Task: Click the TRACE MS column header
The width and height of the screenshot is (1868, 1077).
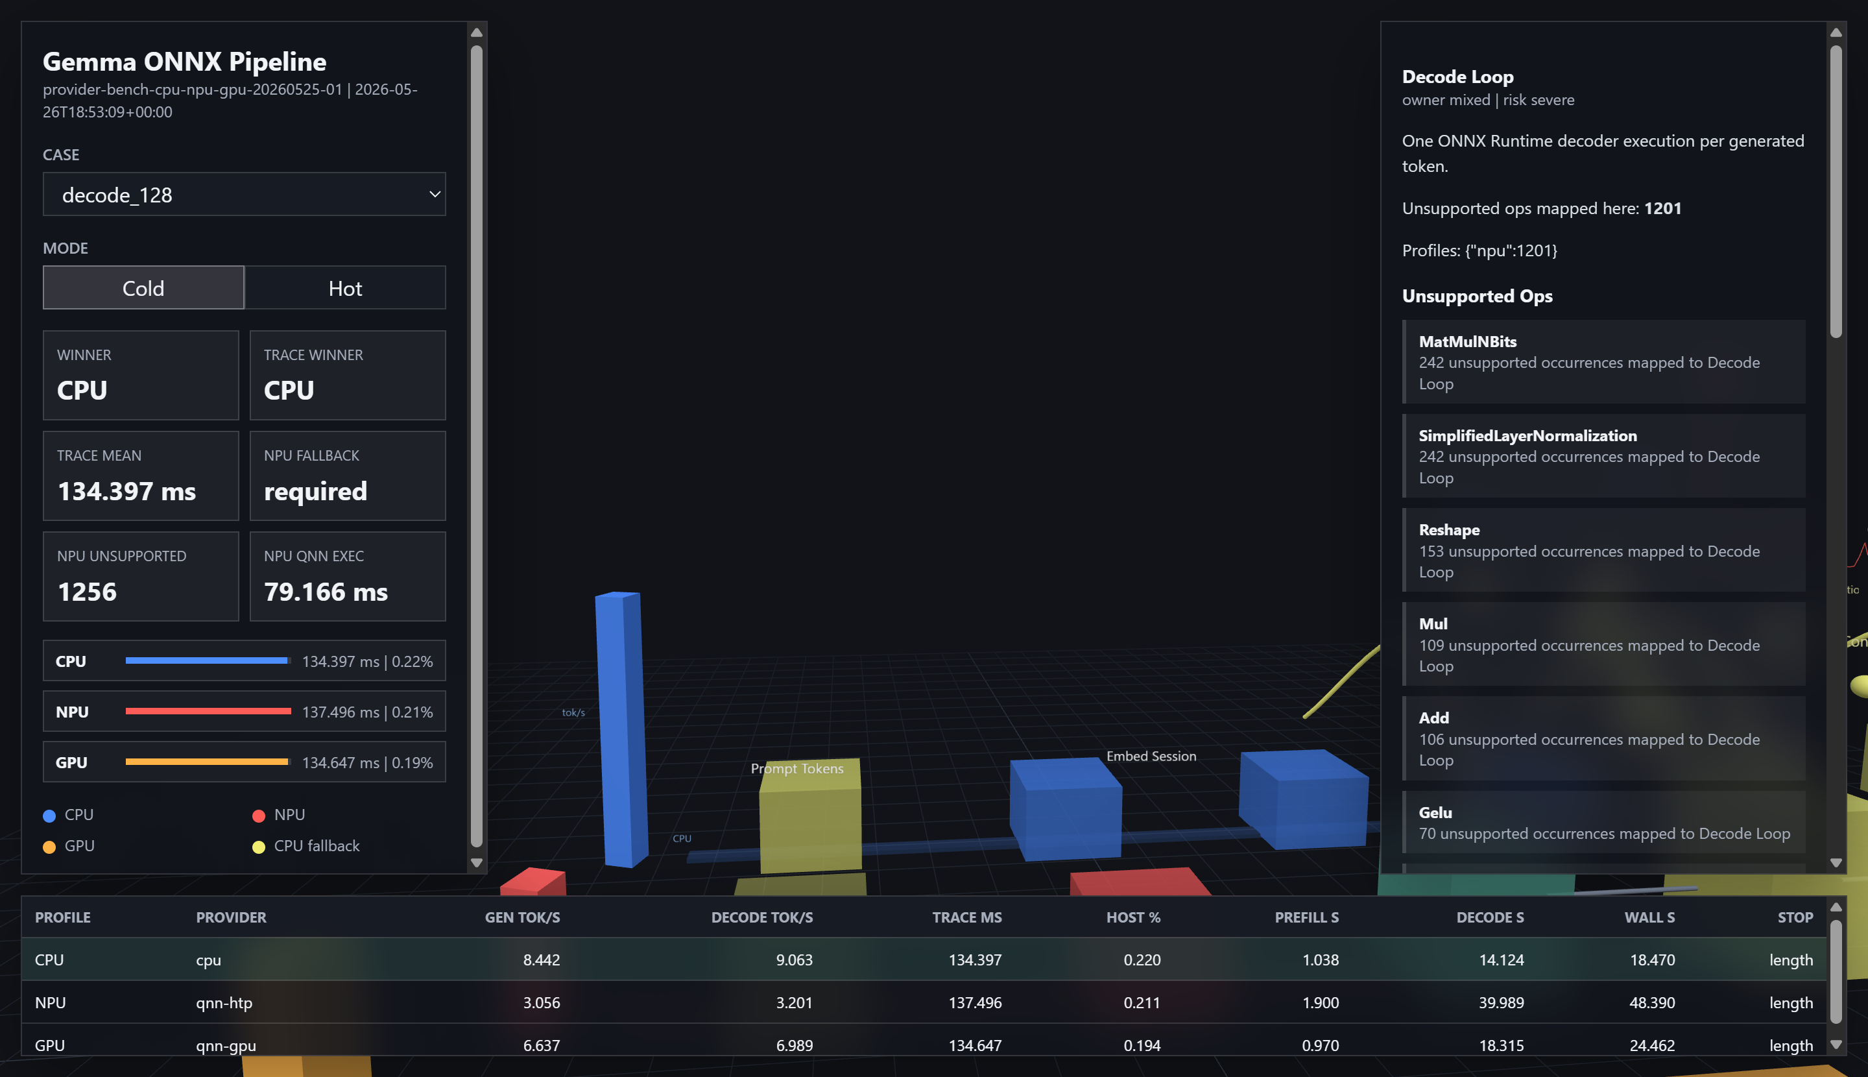Action: 966,917
